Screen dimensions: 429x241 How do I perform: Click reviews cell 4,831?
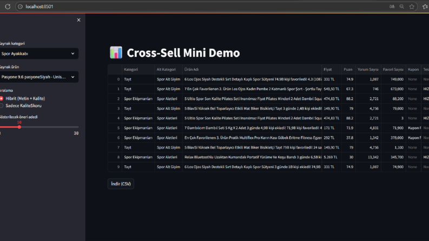[368, 128]
